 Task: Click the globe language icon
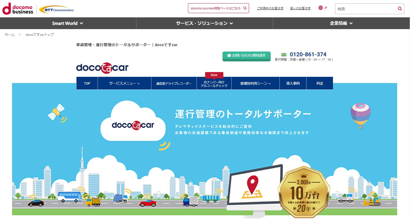click(x=320, y=8)
